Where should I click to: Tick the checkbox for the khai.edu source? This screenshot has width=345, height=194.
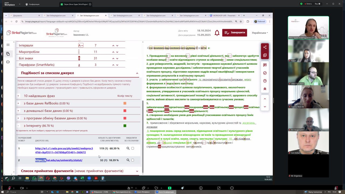pos(133,160)
